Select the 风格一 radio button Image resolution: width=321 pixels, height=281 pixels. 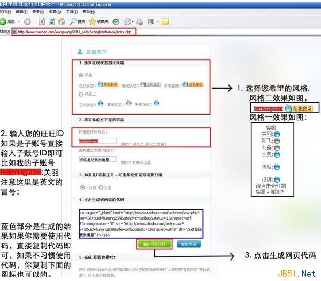pyautogui.click(x=81, y=75)
